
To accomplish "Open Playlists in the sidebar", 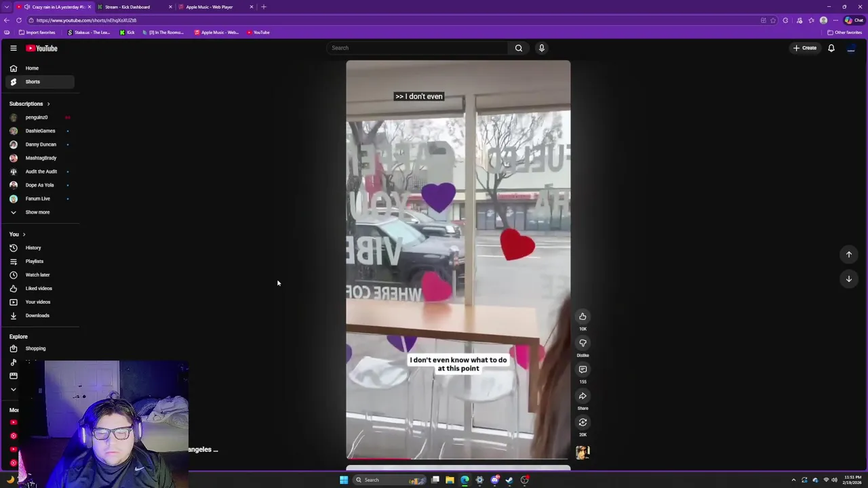I will [x=39, y=262].
